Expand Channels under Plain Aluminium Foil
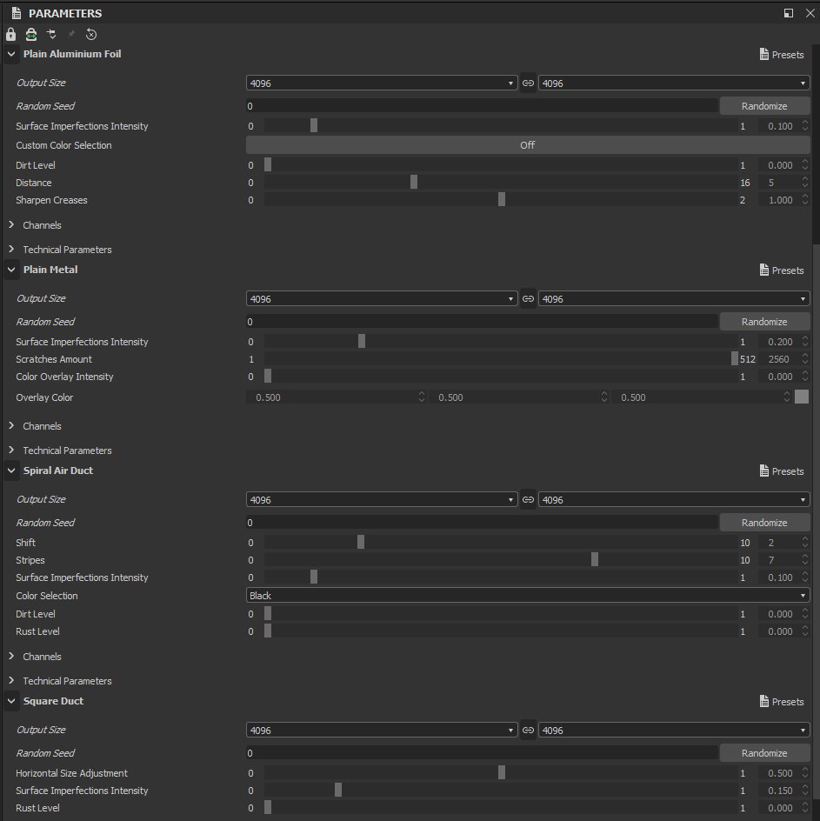Image resolution: width=820 pixels, height=821 pixels. coord(11,224)
